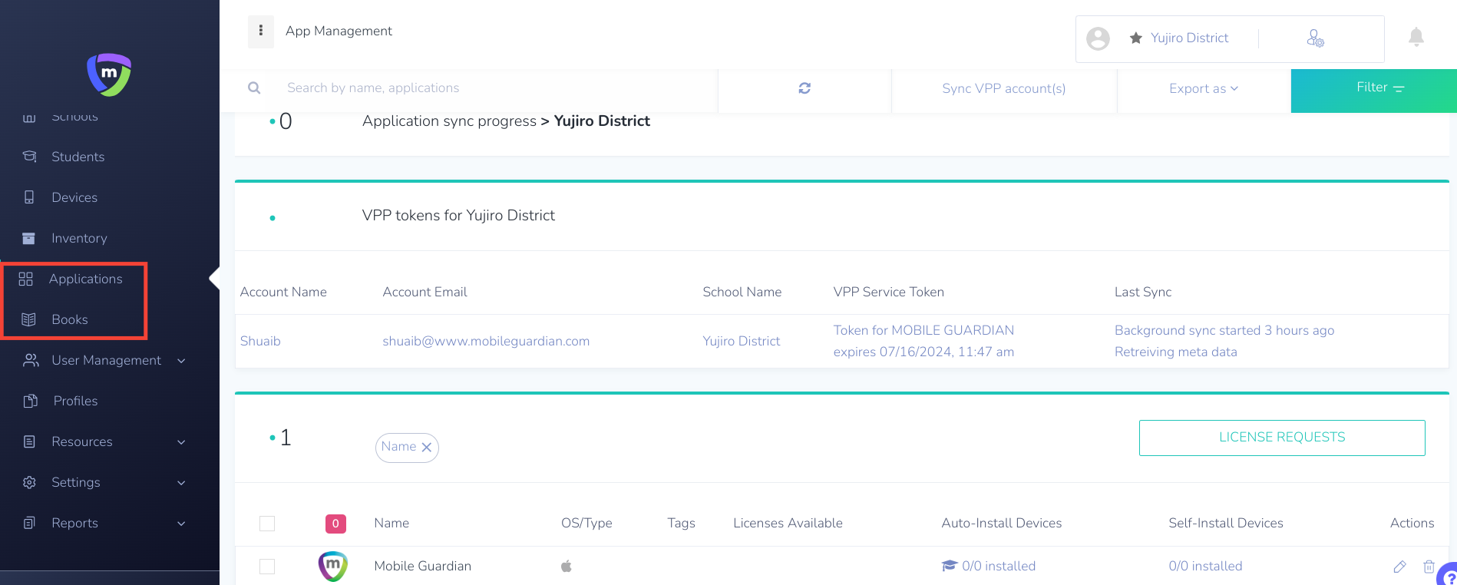Image resolution: width=1457 pixels, height=585 pixels.
Task: Click the search magnifier icon
Action: point(254,88)
